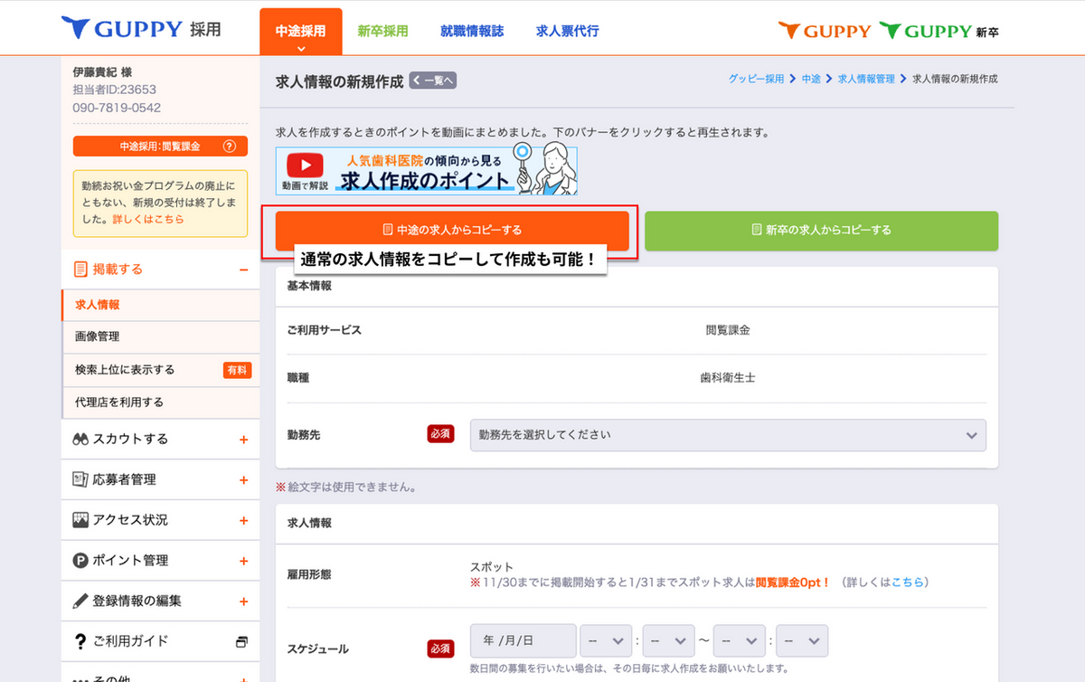Viewport: 1085px width, 682px height.
Task: Click the GUPPY 採用 logo
Action: [x=141, y=29]
